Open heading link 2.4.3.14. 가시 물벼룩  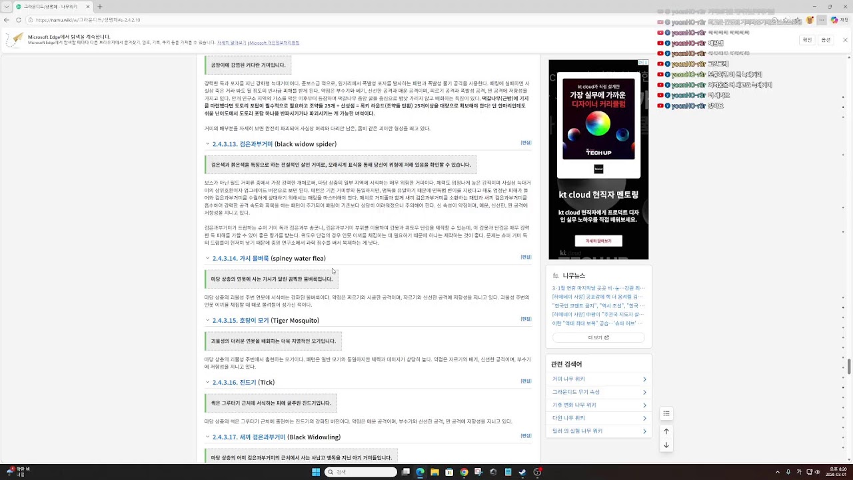[x=241, y=258]
